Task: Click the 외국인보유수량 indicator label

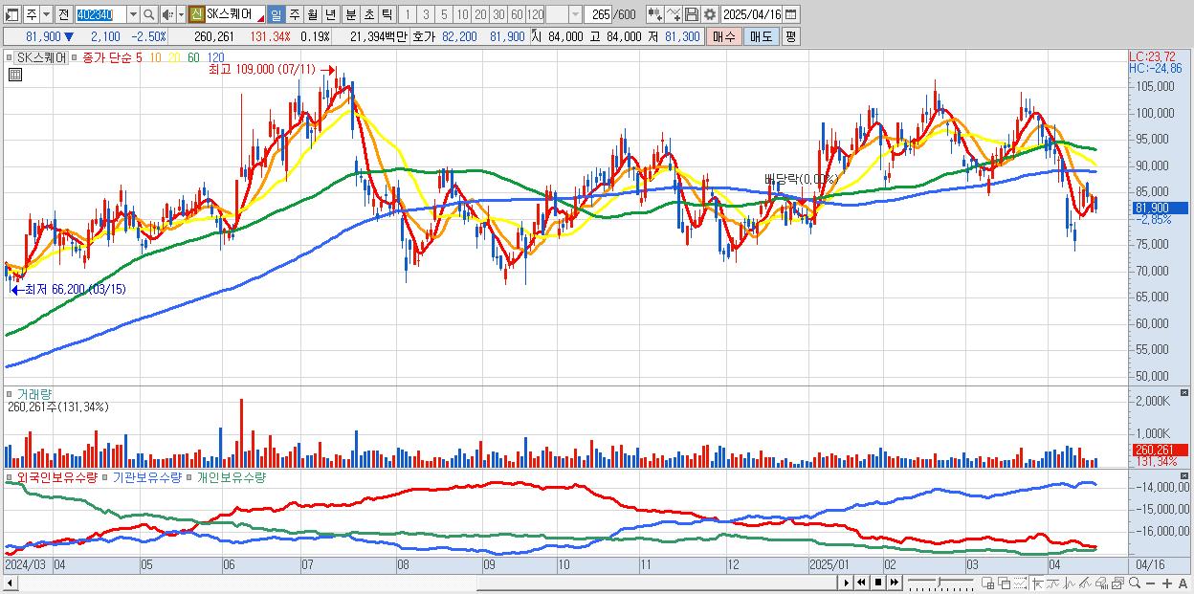Action: 56,476
